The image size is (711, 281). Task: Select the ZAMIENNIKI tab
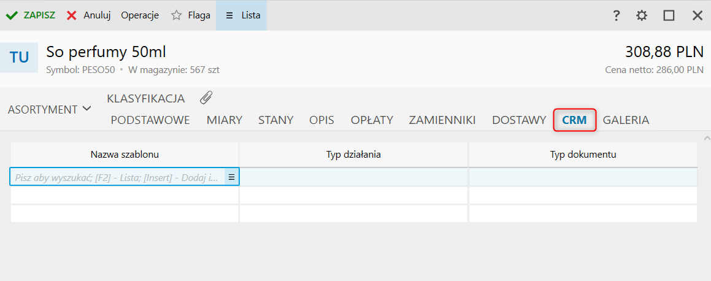442,120
